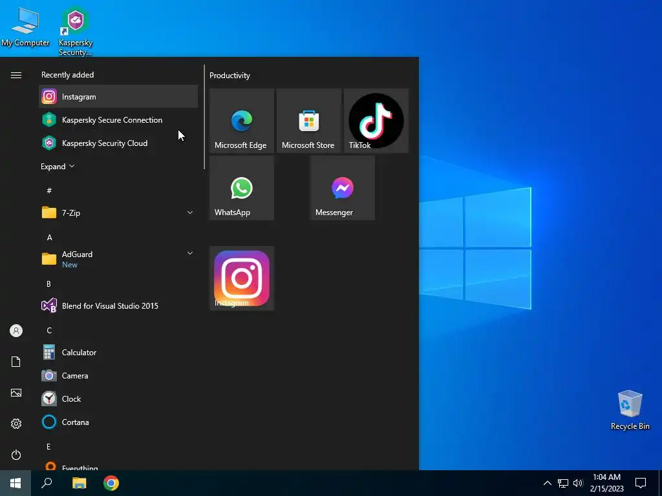Open the Calculator app
The width and height of the screenshot is (662, 496).
pyautogui.click(x=118, y=352)
